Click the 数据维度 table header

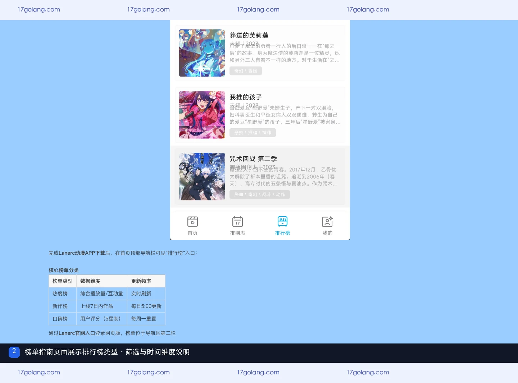[x=102, y=281]
